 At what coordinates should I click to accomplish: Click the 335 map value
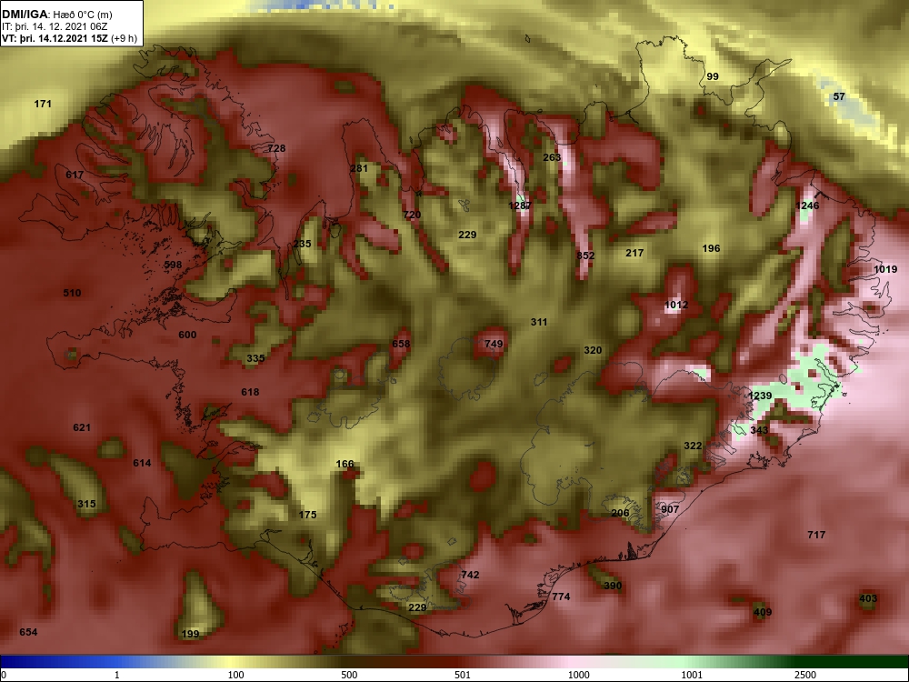click(255, 358)
